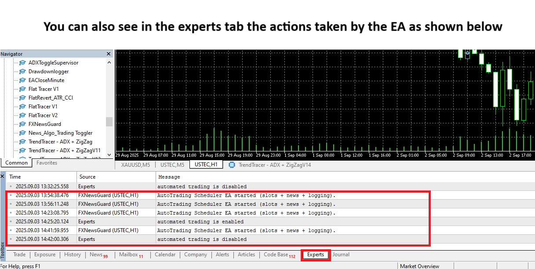535x269 pixels.
Task: Select TrendTracer - ADX + ZigZagV11 item
Action: [64, 151]
